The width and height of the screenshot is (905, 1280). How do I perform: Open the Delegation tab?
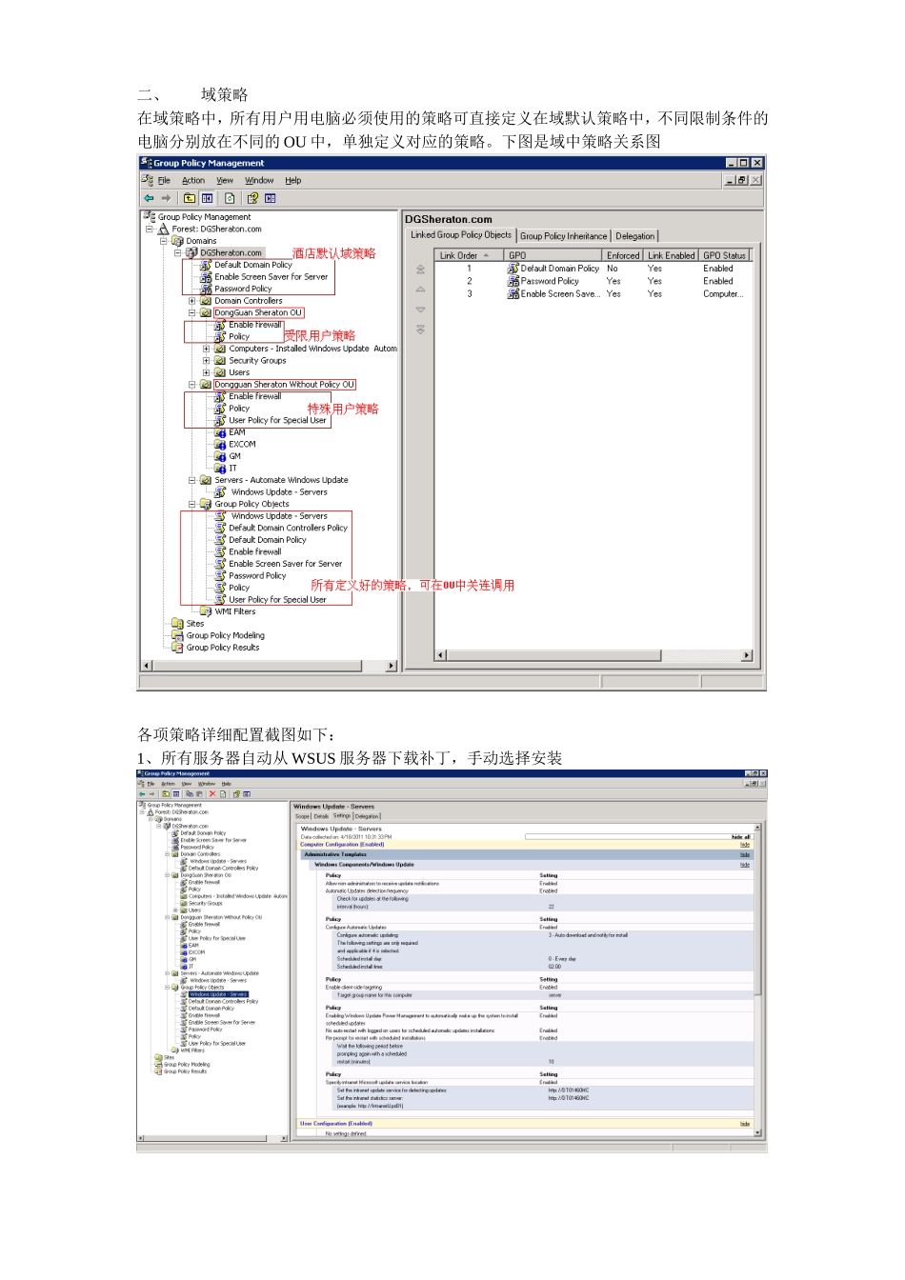(x=634, y=235)
